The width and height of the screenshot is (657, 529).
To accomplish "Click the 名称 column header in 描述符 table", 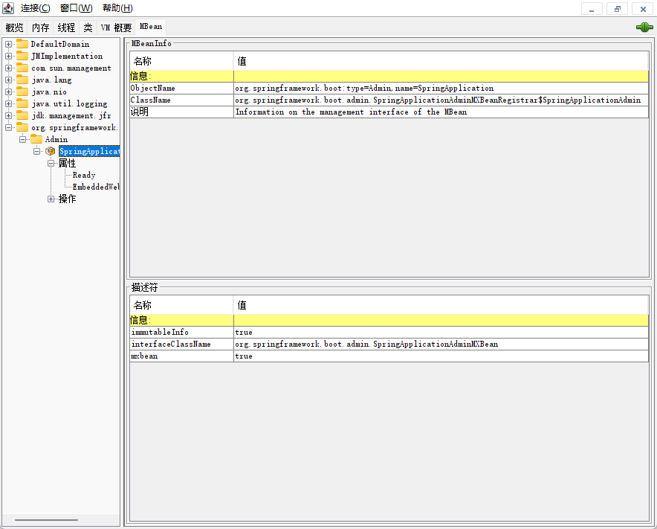I will [x=181, y=305].
